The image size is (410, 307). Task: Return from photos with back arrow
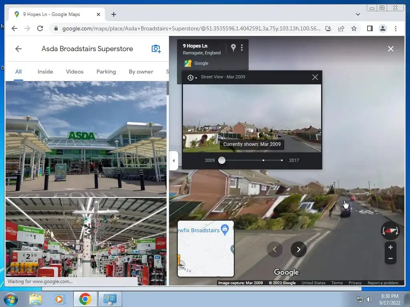[18, 49]
